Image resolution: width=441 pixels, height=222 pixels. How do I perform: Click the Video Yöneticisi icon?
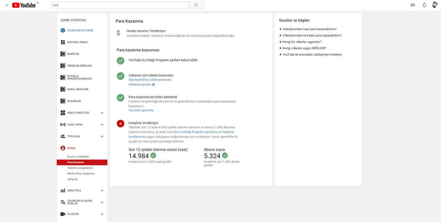point(63,113)
